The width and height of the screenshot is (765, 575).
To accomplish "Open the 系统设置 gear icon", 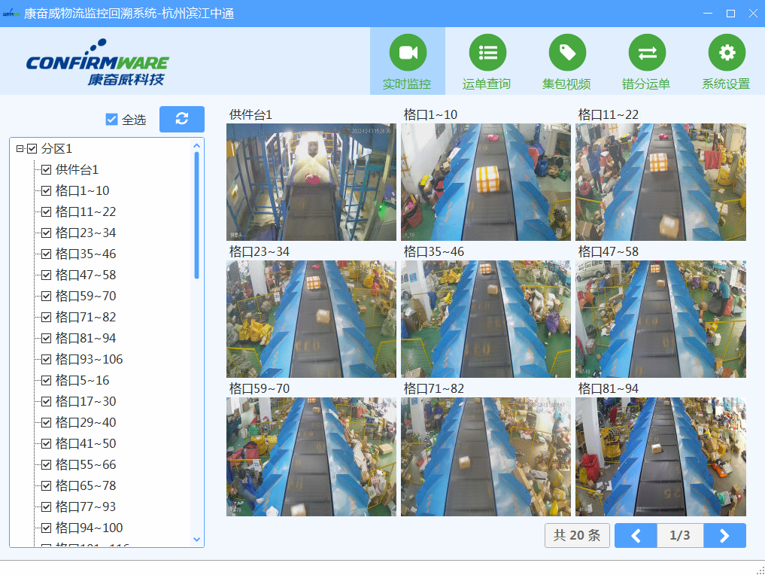I will 726,53.
